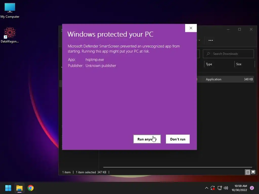The width and height of the screenshot is (259, 194).
Task: Minimize the File Explorer window
Action: [228, 29]
